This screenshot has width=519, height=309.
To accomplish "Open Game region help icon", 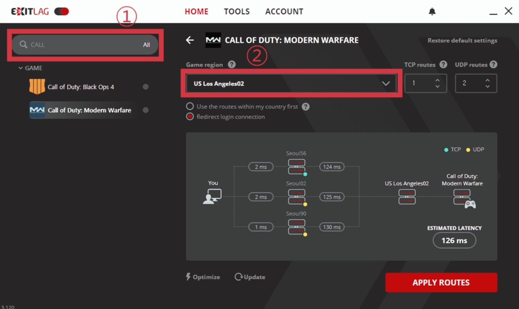I will 232,65.
